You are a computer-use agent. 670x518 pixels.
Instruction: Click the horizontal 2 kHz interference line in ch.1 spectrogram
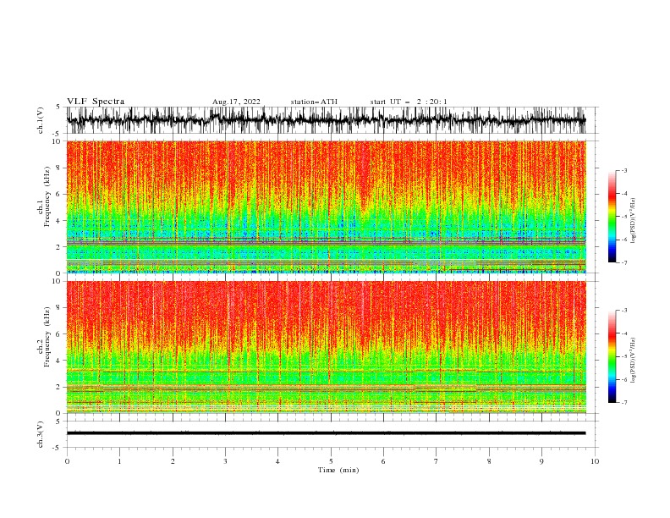(x=326, y=242)
